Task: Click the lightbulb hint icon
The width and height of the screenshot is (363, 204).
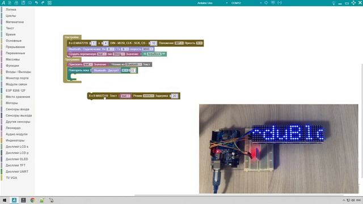Action: (334, 3)
